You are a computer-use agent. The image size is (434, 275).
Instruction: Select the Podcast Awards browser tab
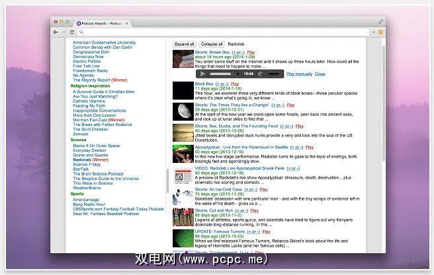click(101, 24)
